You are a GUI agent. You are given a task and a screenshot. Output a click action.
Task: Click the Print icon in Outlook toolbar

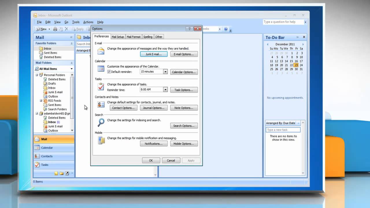(x=55, y=29)
